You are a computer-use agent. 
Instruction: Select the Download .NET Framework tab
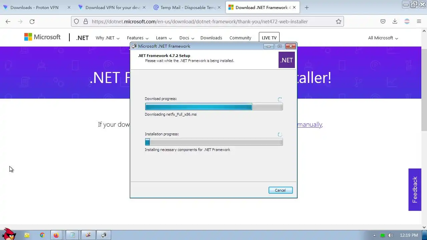tap(262, 7)
